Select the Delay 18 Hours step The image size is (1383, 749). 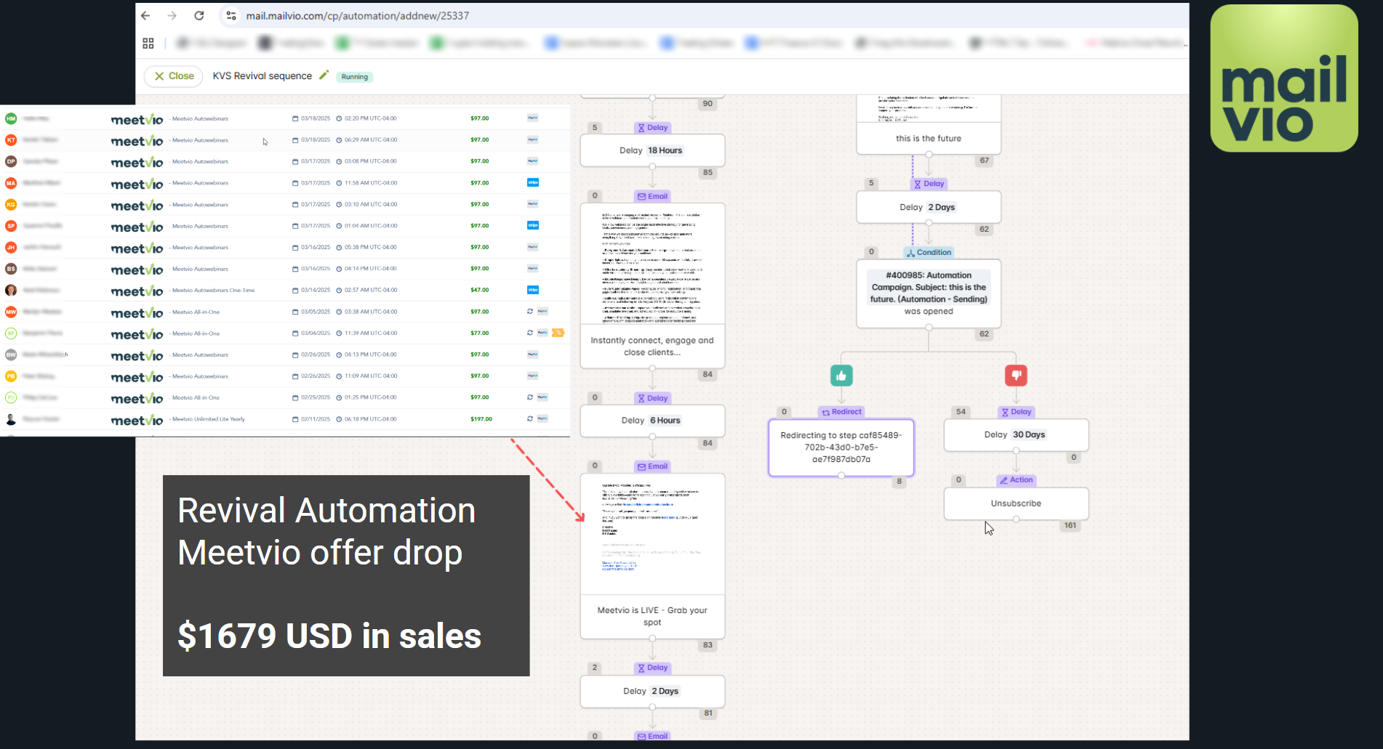(x=652, y=150)
